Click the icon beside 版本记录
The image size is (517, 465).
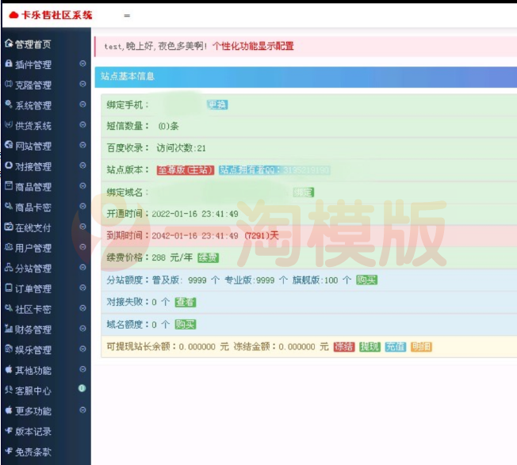9,430
